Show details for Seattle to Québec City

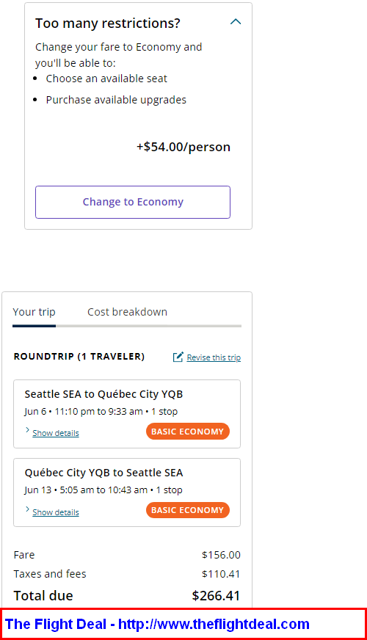coord(56,433)
